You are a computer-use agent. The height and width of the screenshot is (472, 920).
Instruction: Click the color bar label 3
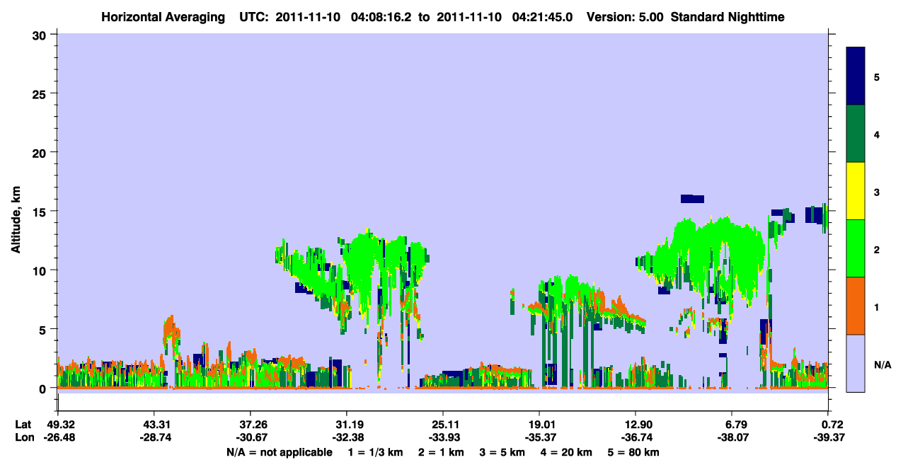coord(877,192)
